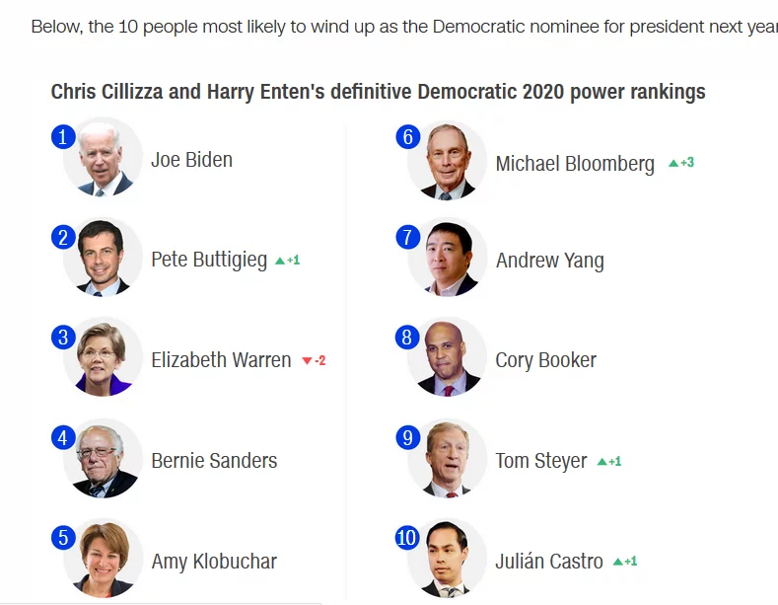Click the Michael Bloomberg name
Screen dimensions: 778x605
pos(575,164)
